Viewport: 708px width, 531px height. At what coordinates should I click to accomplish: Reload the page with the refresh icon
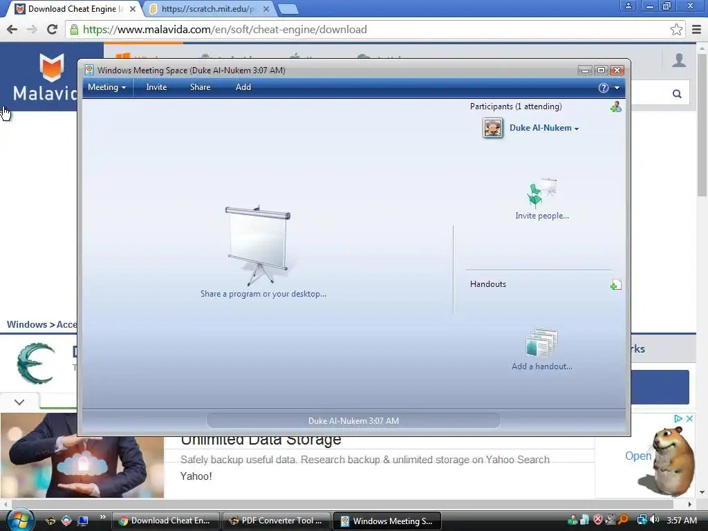click(52, 29)
